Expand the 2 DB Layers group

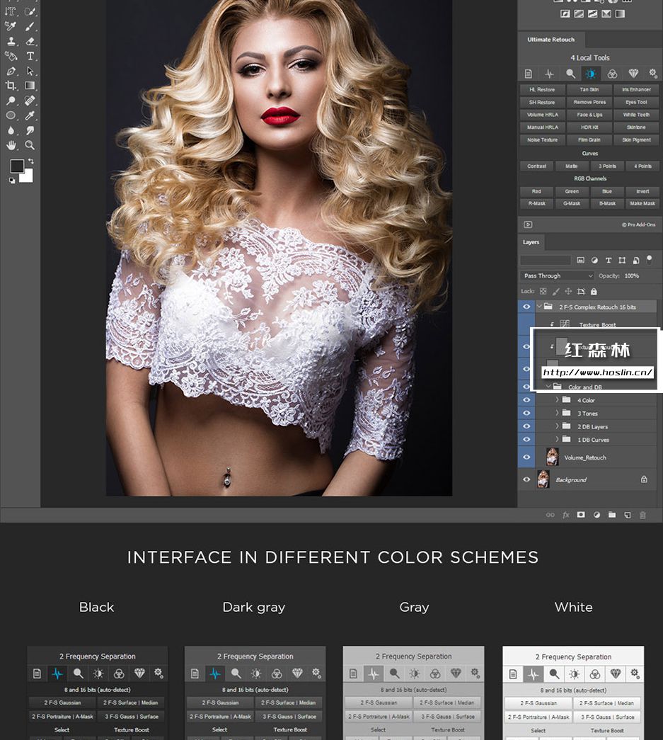point(557,426)
